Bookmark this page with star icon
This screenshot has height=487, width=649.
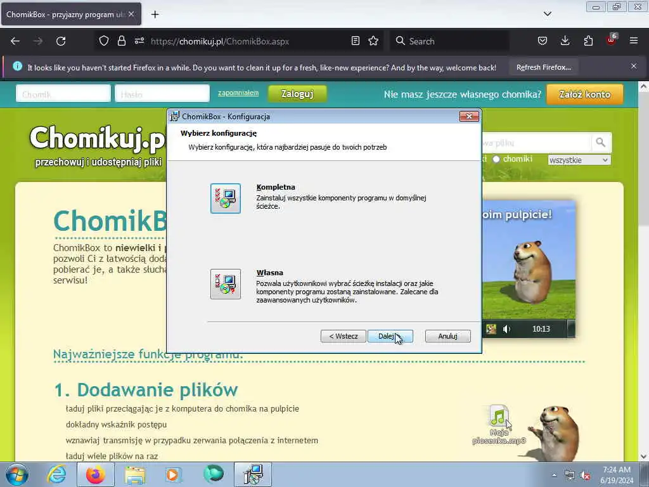point(373,41)
